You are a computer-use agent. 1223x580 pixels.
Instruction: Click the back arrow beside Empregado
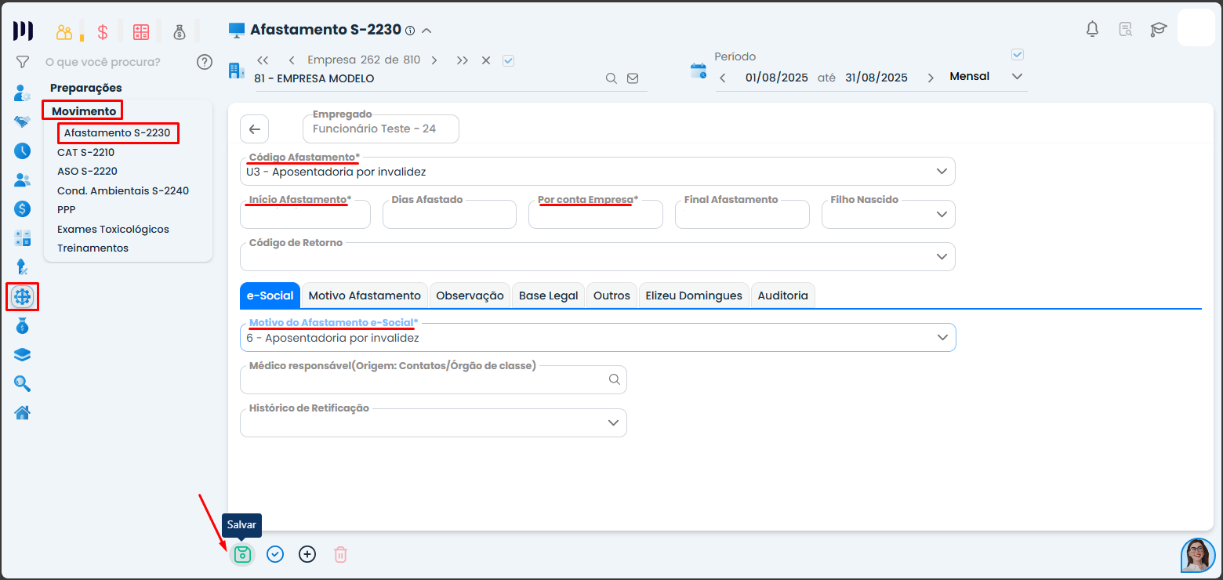point(255,129)
